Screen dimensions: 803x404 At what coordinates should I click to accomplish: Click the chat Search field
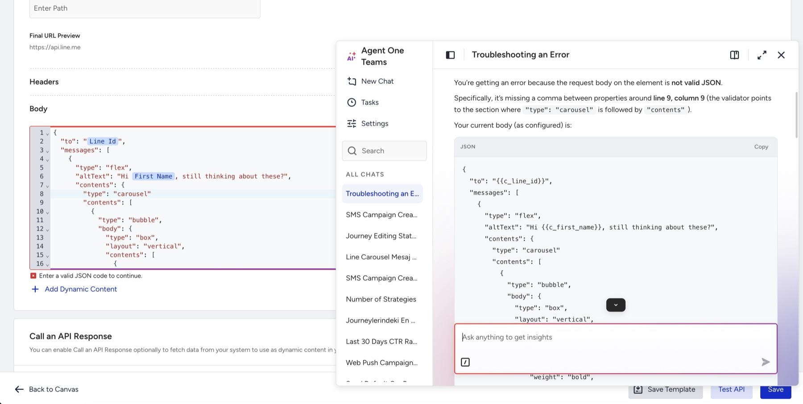pos(384,151)
